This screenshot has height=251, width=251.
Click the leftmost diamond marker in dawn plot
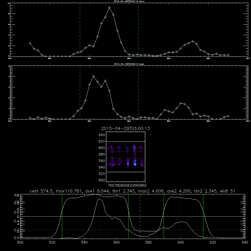[x=30, y=43]
